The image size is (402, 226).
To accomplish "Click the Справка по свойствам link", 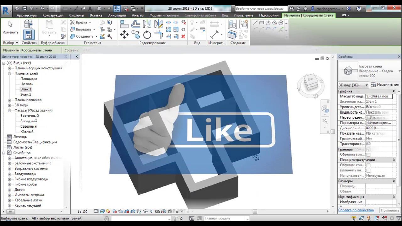I will 356,210.
